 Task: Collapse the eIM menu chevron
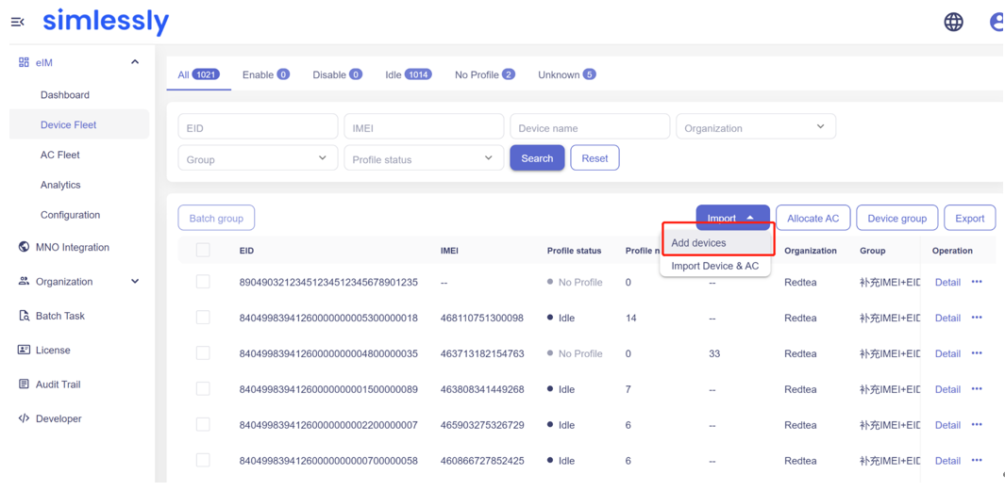point(135,62)
